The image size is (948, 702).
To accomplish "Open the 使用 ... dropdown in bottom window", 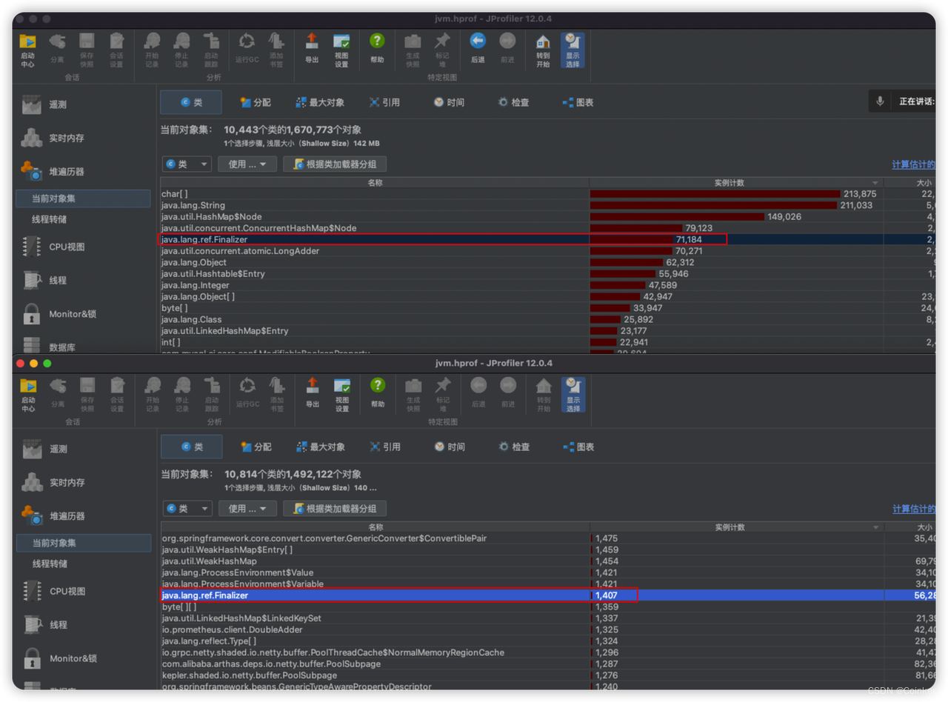I will pos(248,509).
